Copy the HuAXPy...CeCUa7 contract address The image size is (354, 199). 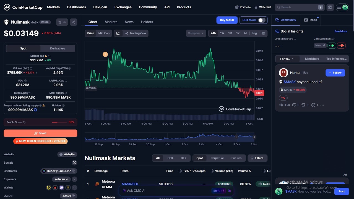[74, 171]
